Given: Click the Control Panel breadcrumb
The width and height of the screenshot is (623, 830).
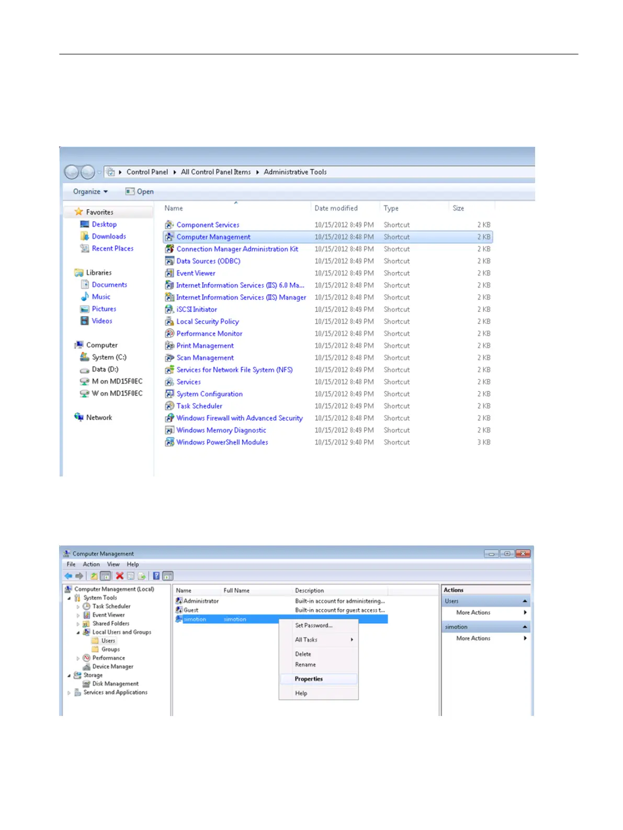Looking at the screenshot, I should point(148,172).
